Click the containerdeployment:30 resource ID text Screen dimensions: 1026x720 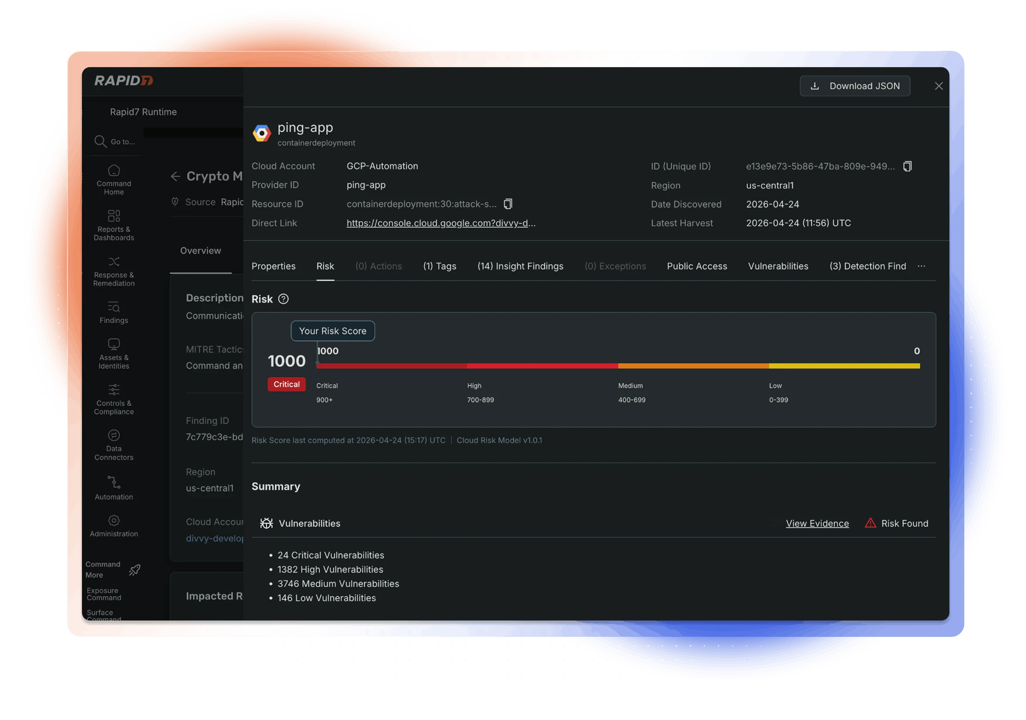[421, 204]
